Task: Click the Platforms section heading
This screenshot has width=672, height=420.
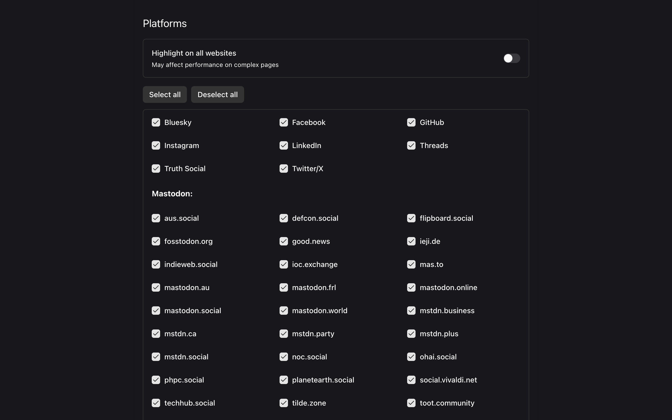Action: click(x=165, y=23)
